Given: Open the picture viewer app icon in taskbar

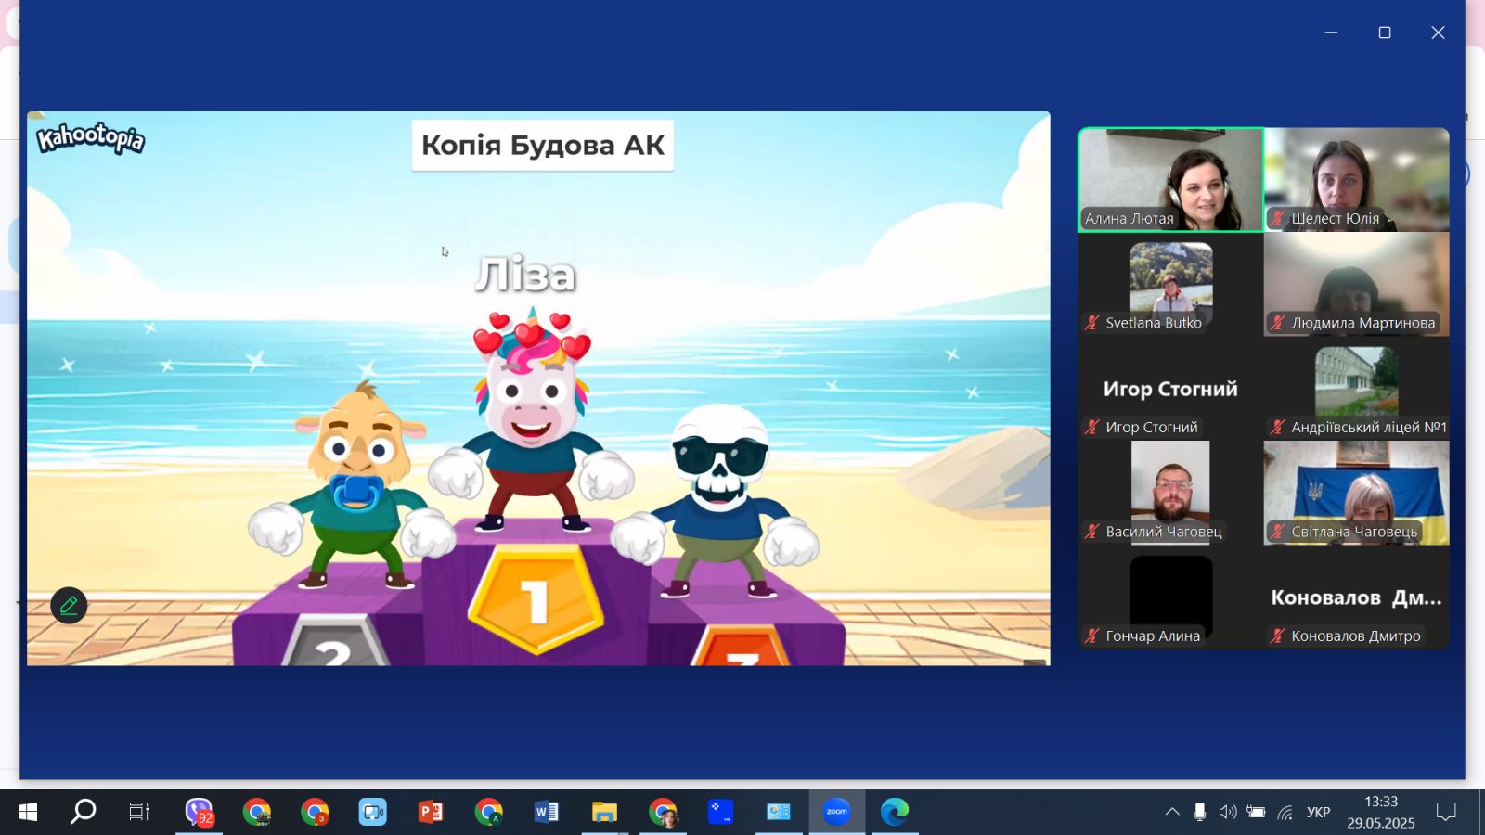Looking at the screenshot, I should click(x=778, y=812).
